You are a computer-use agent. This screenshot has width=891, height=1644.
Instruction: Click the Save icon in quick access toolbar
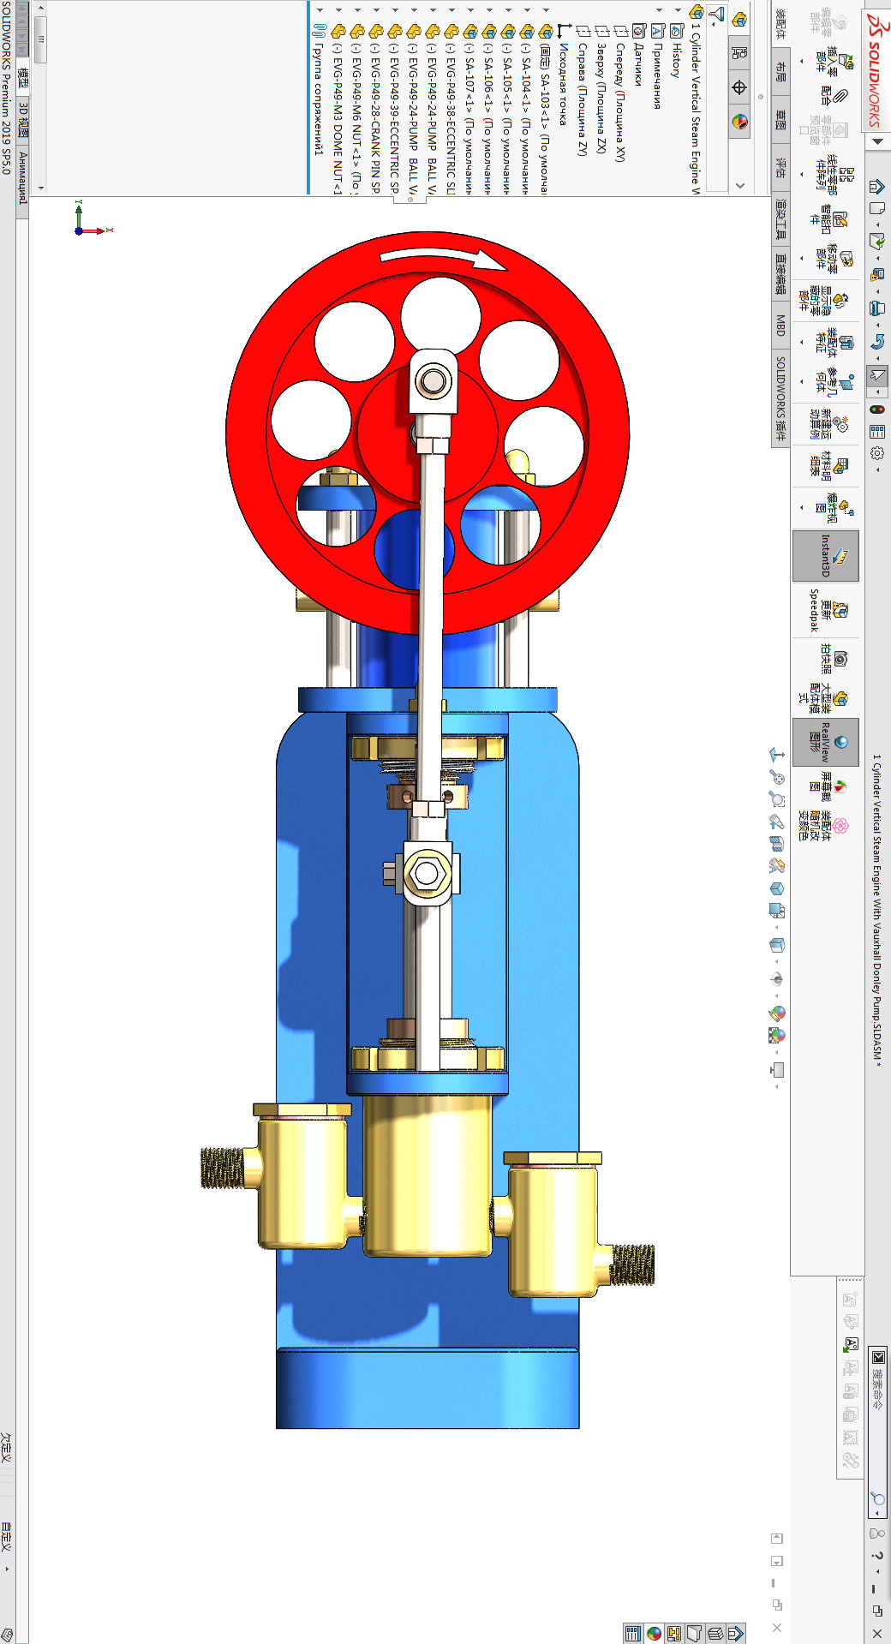(877, 275)
